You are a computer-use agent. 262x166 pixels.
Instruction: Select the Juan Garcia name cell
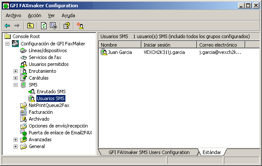click(120, 52)
